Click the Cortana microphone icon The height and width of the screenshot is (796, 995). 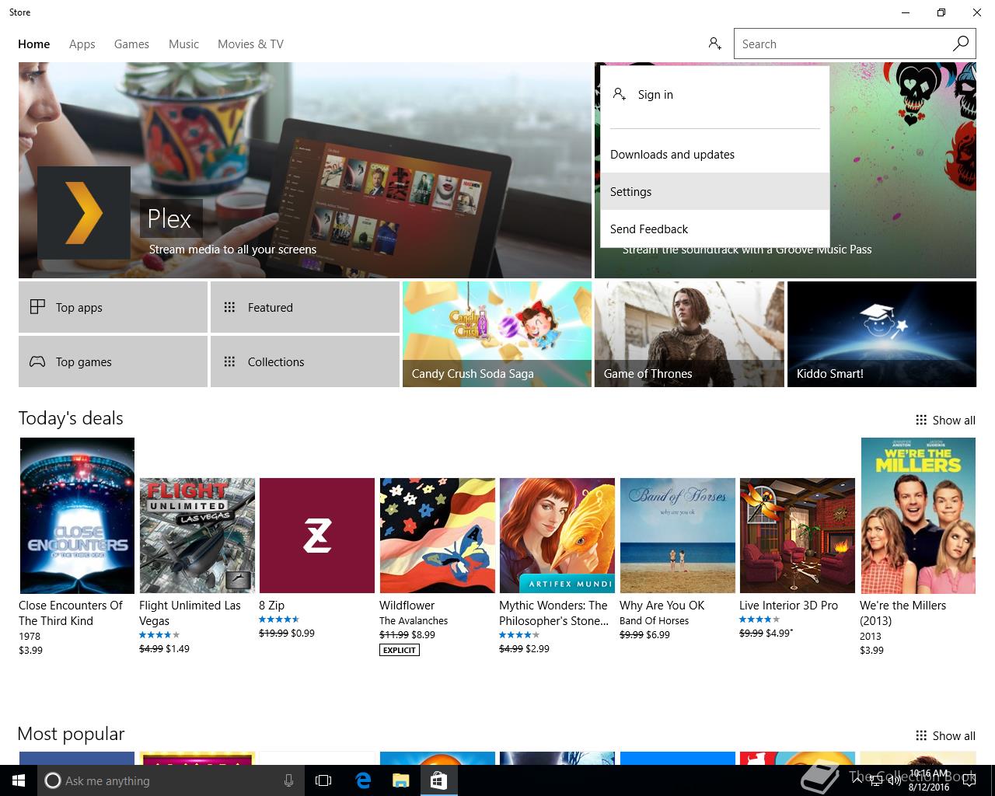pyautogui.click(x=288, y=780)
